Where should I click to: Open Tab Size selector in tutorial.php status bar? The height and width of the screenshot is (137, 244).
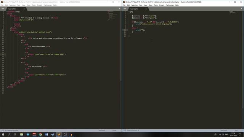coord(224,131)
